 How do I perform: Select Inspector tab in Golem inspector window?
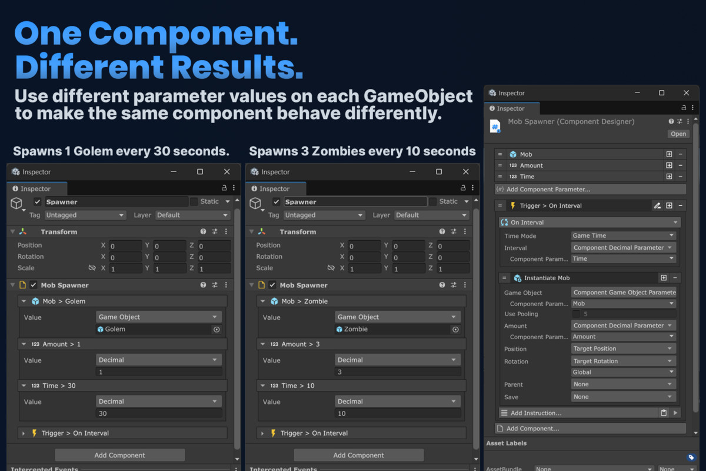(37, 189)
